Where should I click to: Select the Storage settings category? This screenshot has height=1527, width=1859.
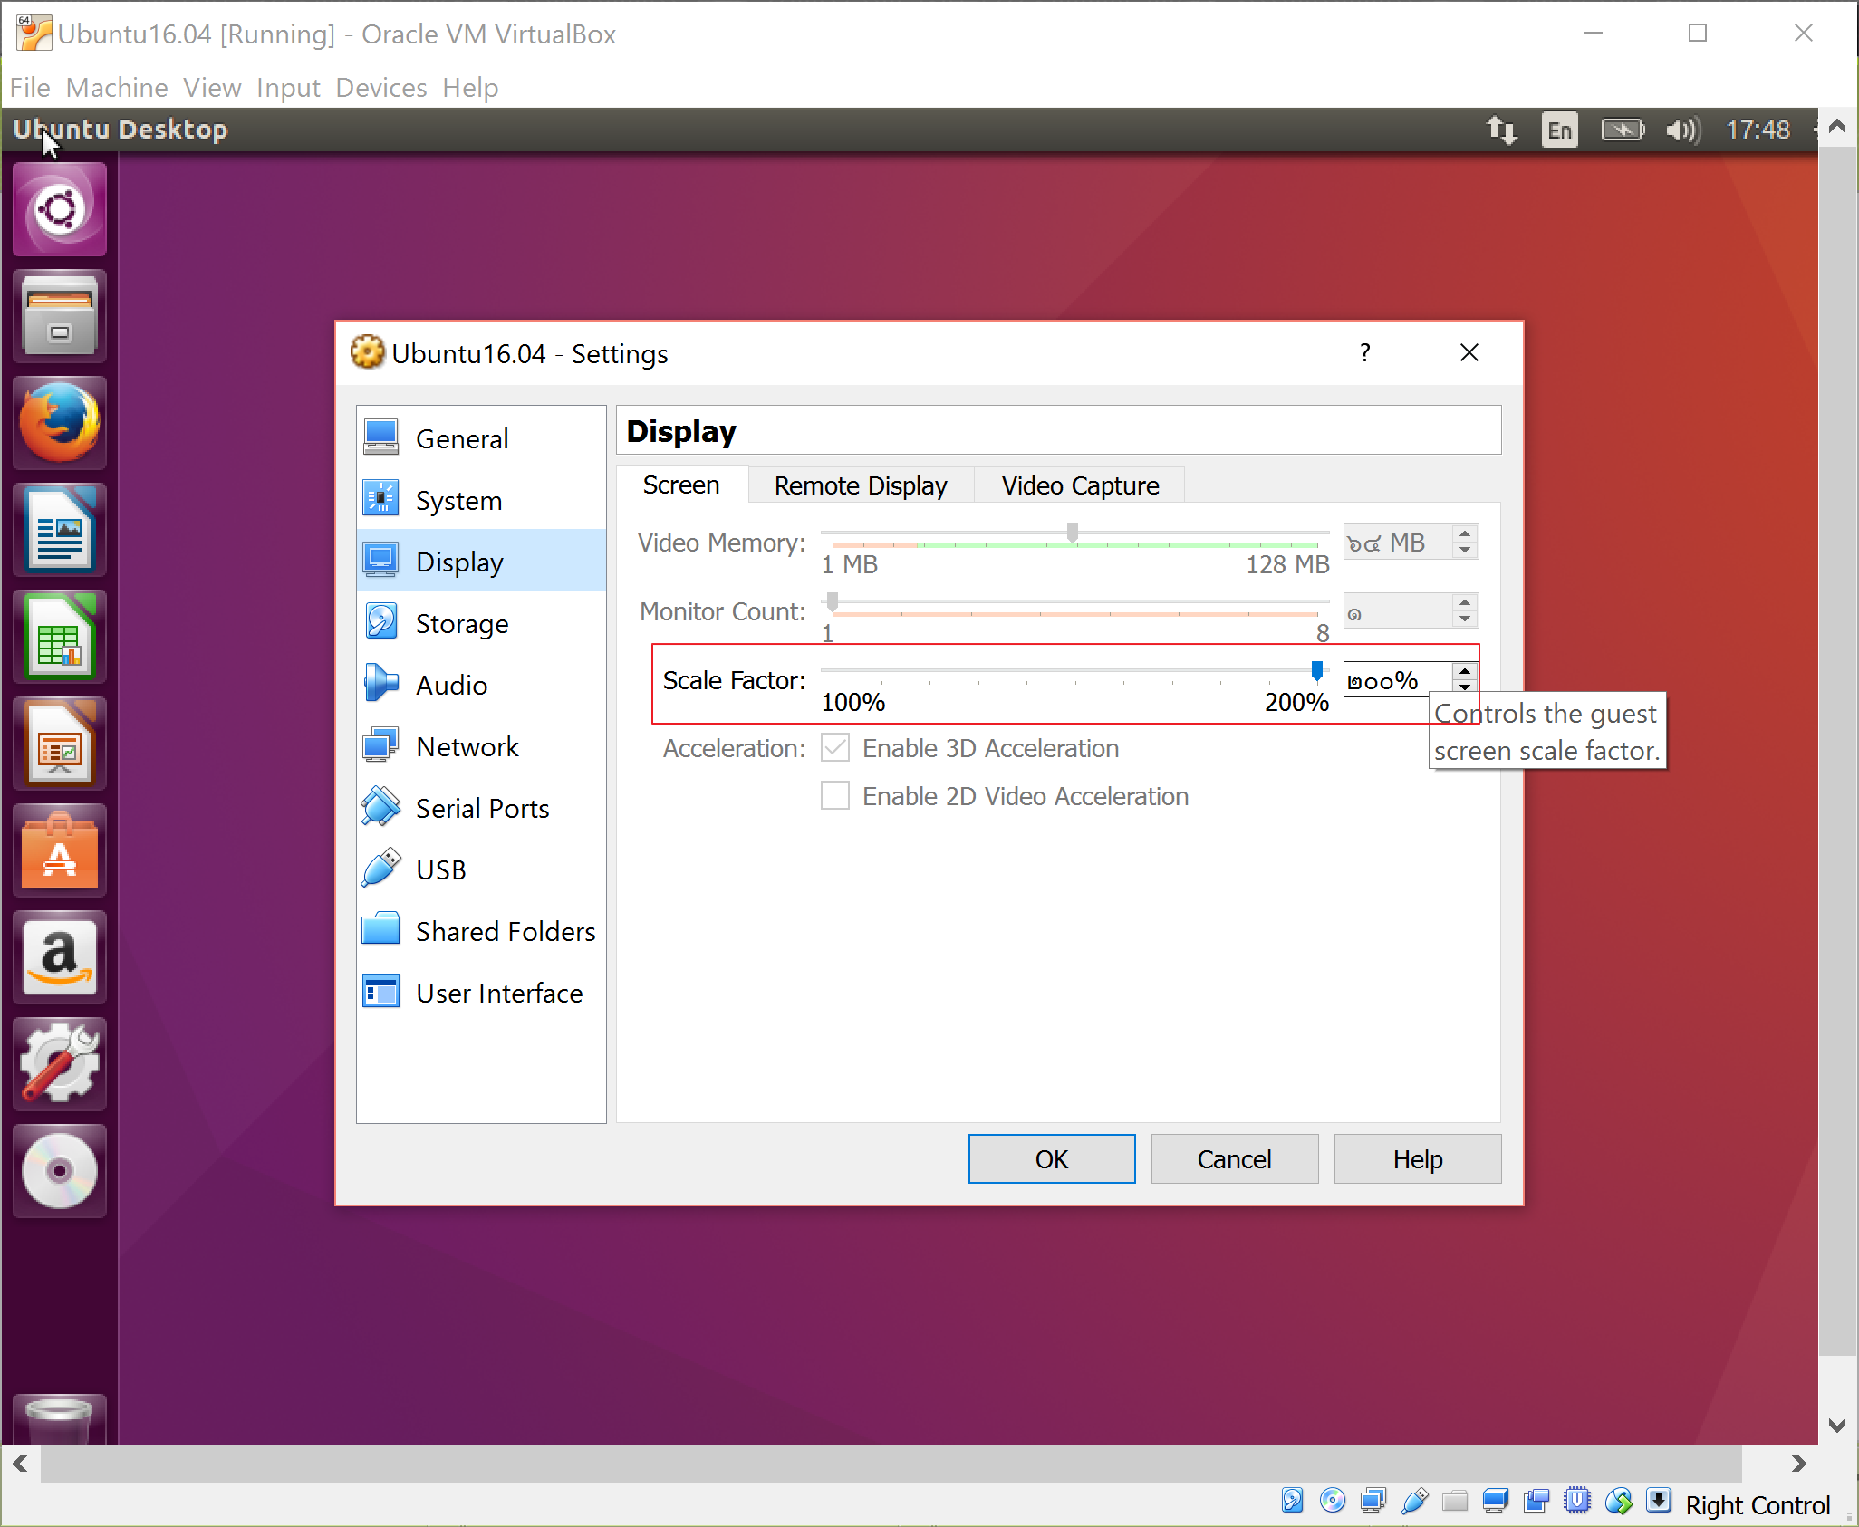(462, 622)
